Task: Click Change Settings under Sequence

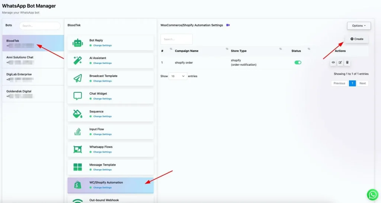Action: 102,116
